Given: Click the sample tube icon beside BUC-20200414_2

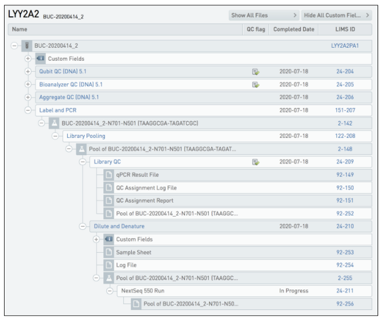Looking at the screenshot, I should point(27,46).
